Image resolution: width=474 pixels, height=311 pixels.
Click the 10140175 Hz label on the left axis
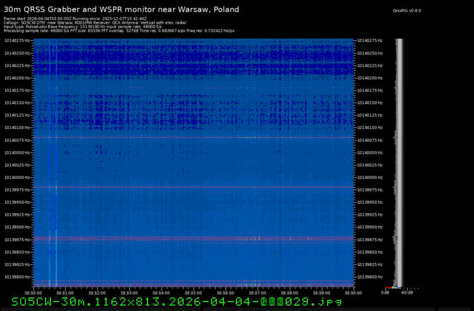click(17, 91)
